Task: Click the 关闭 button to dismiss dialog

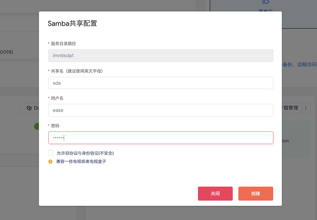Action: (x=215, y=193)
